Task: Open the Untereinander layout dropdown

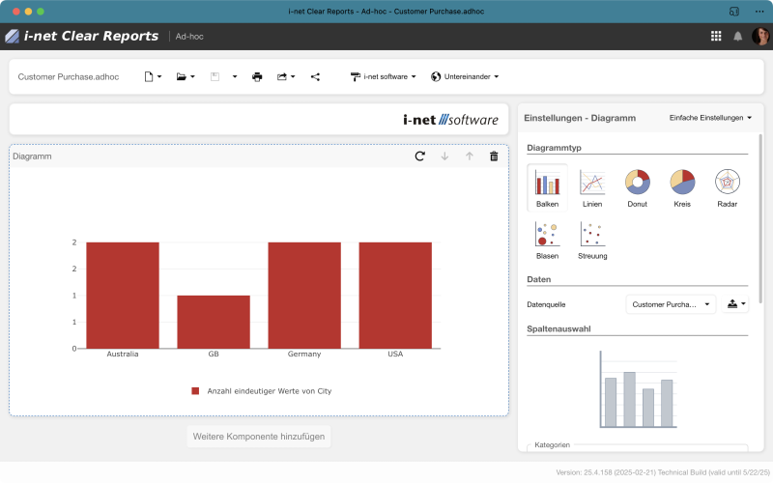Action: (x=465, y=76)
